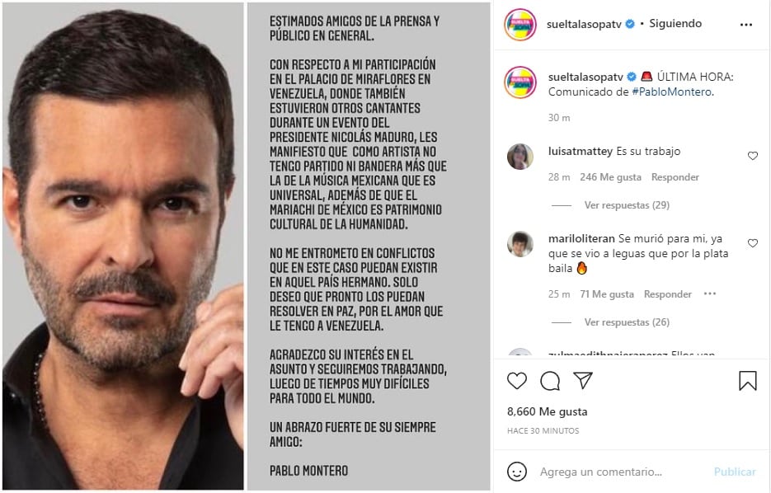Viewport: 771px width, 493px height.
Task: Like mariloliteran's comment
Action: pyautogui.click(x=752, y=243)
